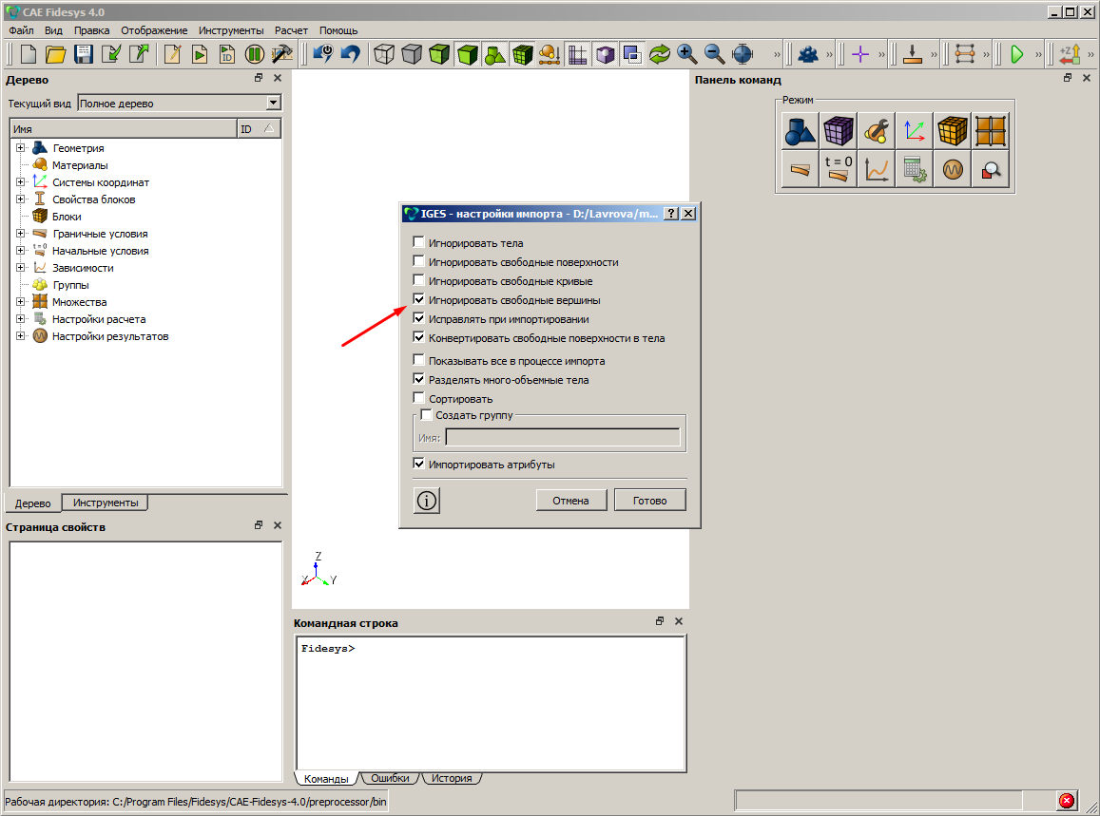
Task: Expand the Системы координат tree node
Action: (x=20, y=182)
